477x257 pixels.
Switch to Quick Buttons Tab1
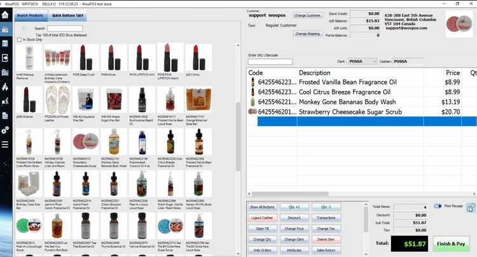(x=69, y=15)
